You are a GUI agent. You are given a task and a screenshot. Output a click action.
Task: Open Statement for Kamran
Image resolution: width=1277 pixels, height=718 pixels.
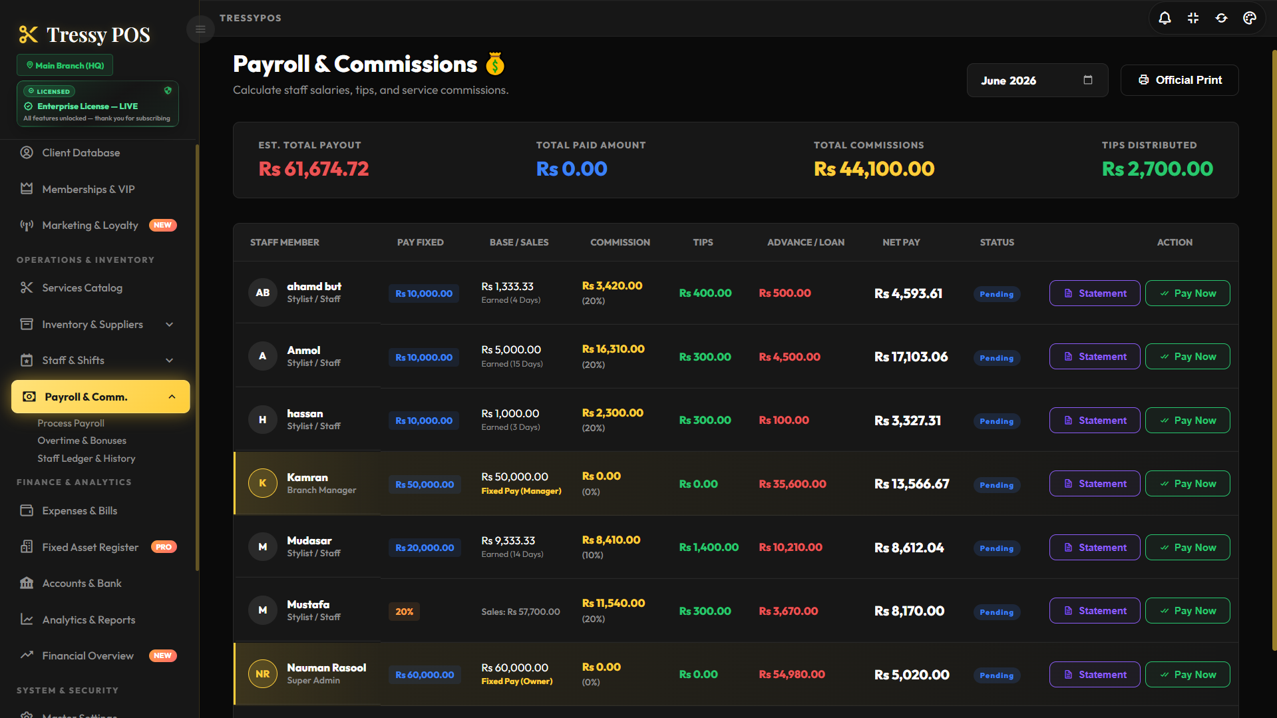pyautogui.click(x=1095, y=484)
